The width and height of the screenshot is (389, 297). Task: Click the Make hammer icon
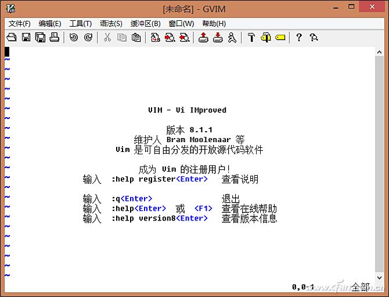tap(251, 38)
